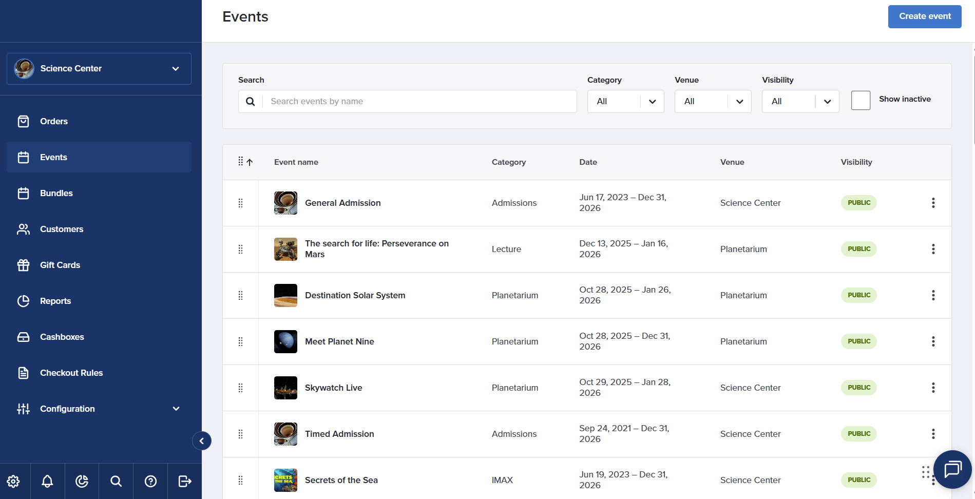Click the Cashboxes sidebar icon
This screenshot has width=975, height=499.
pyautogui.click(x=24, y=337)
